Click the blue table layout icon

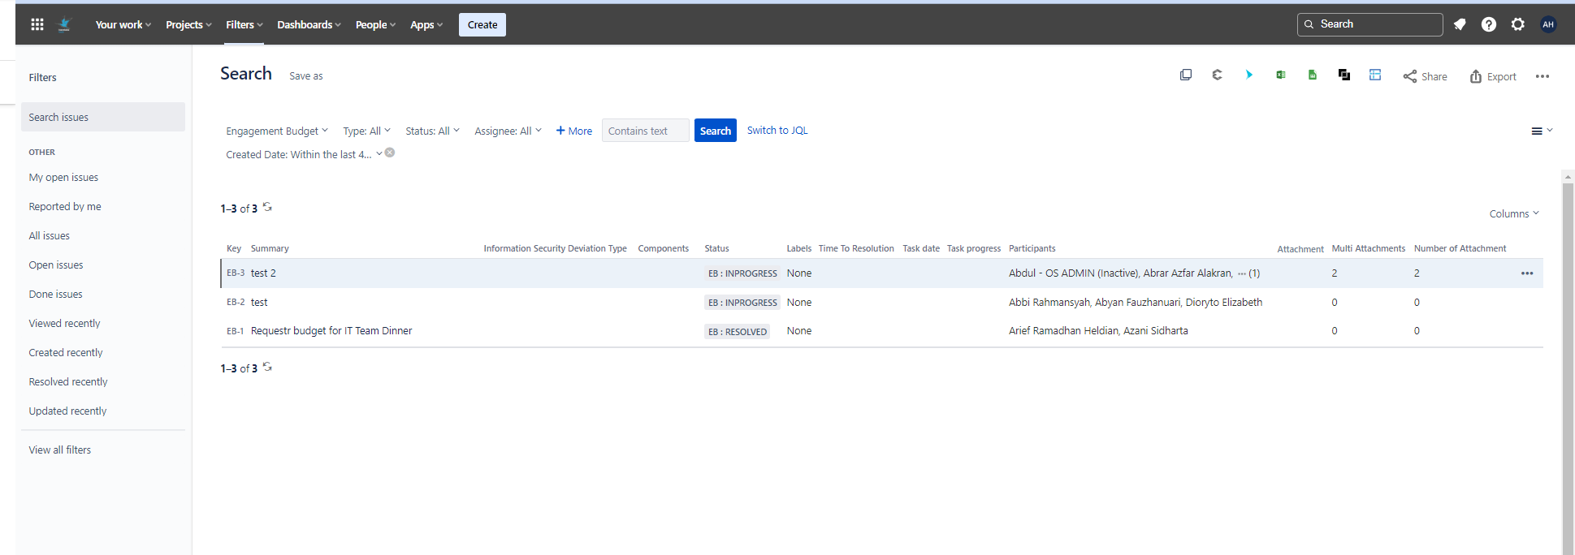pyautogui.click(x=1375, y=75)
